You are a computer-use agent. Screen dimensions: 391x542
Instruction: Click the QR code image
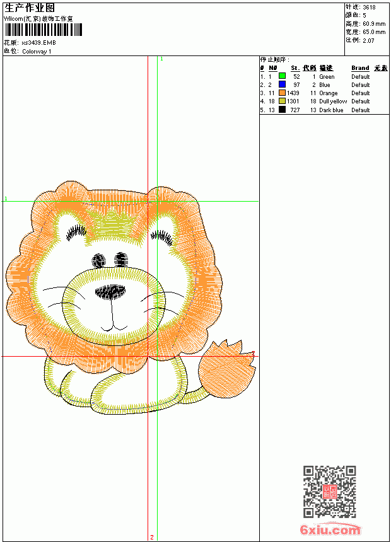point(329,492)
